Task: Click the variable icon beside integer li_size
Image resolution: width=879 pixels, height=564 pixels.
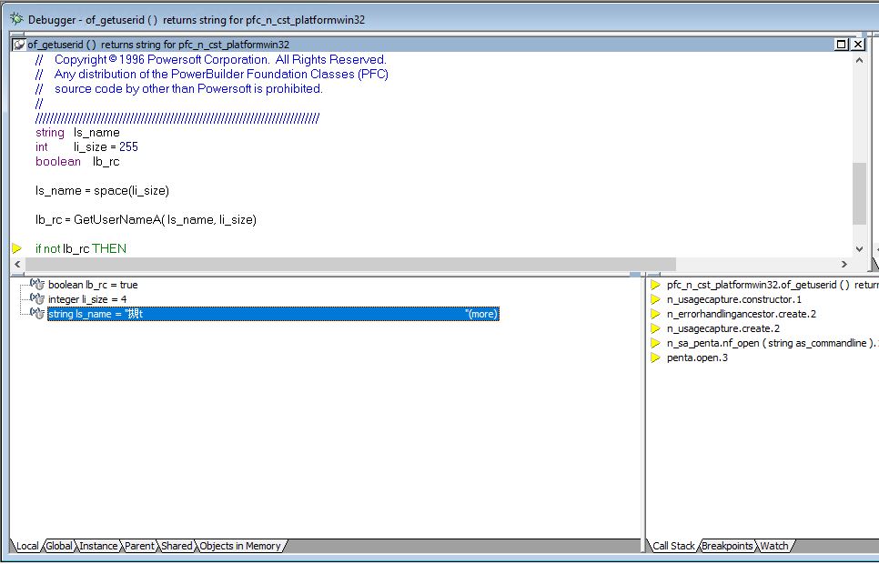Action: point(37,299)
